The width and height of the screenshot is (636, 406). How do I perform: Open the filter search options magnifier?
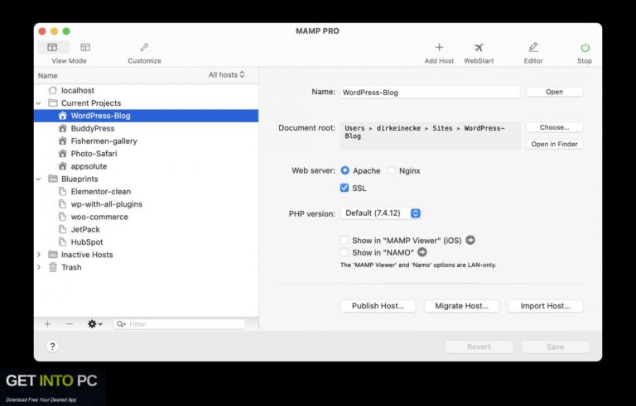(x=121, y=324)
